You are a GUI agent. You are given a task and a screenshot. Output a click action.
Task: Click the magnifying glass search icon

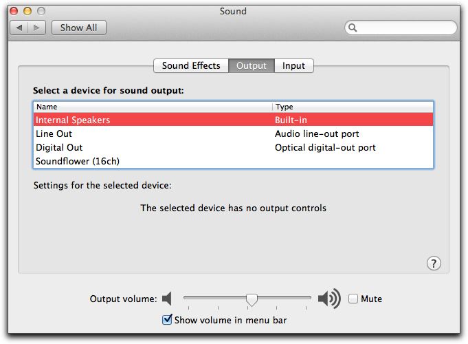353,28
